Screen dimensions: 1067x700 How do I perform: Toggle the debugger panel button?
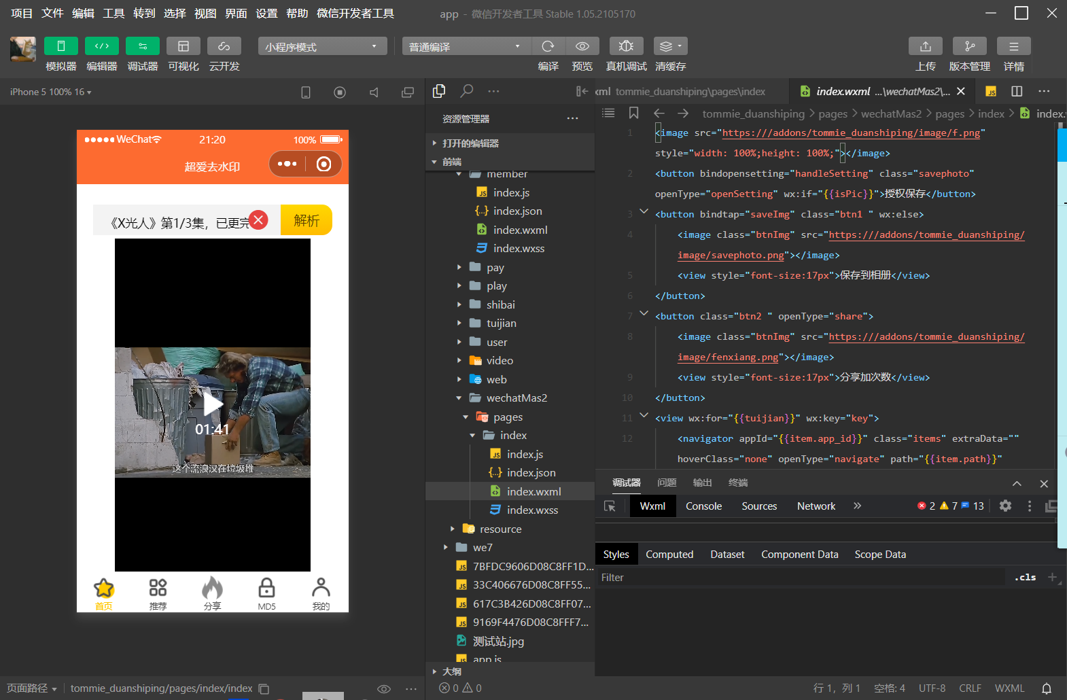142,46
